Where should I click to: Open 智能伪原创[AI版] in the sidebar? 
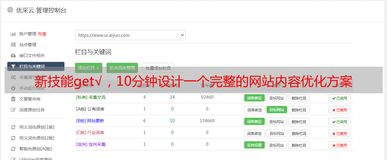[x=36, y=149]
